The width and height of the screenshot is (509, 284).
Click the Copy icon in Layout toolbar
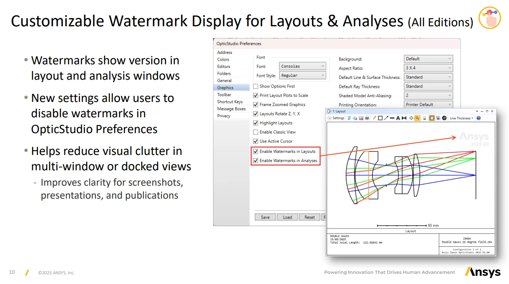click(x=355, y=118)
